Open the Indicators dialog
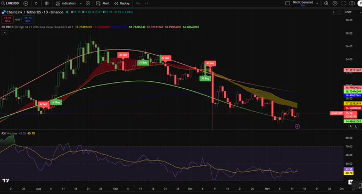 pos(65,3)
